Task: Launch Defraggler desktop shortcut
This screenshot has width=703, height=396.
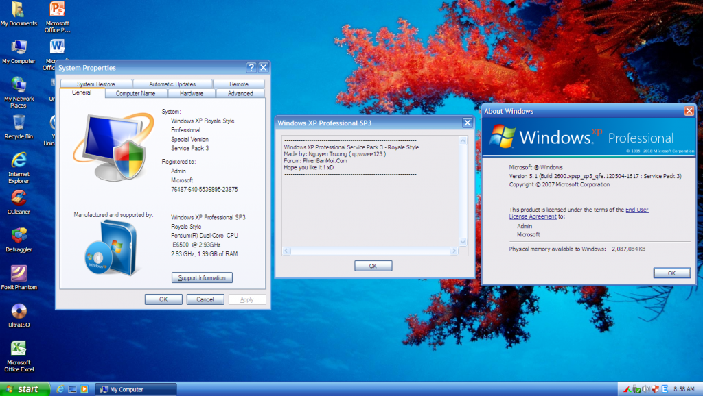Action: (x=19, y=240)
